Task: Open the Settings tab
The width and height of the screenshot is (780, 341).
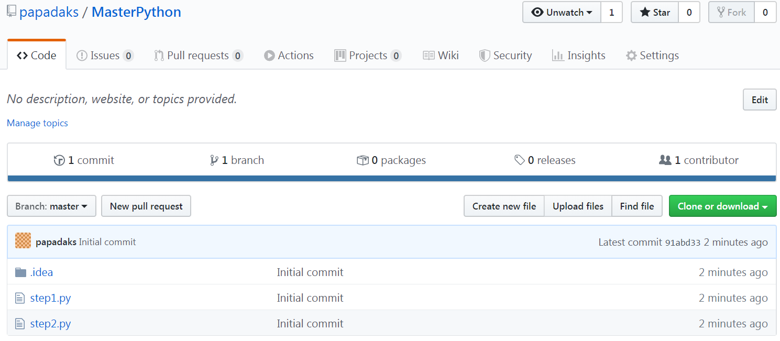Action: 652,55
